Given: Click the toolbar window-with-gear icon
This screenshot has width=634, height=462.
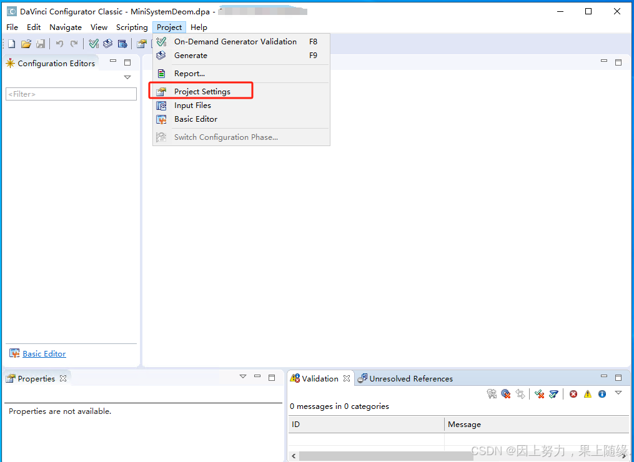Looking at the screenshot, I should pos(122,44).
